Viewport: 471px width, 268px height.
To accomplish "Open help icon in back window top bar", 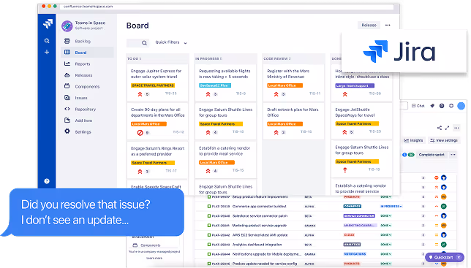I will pos(442,106).
